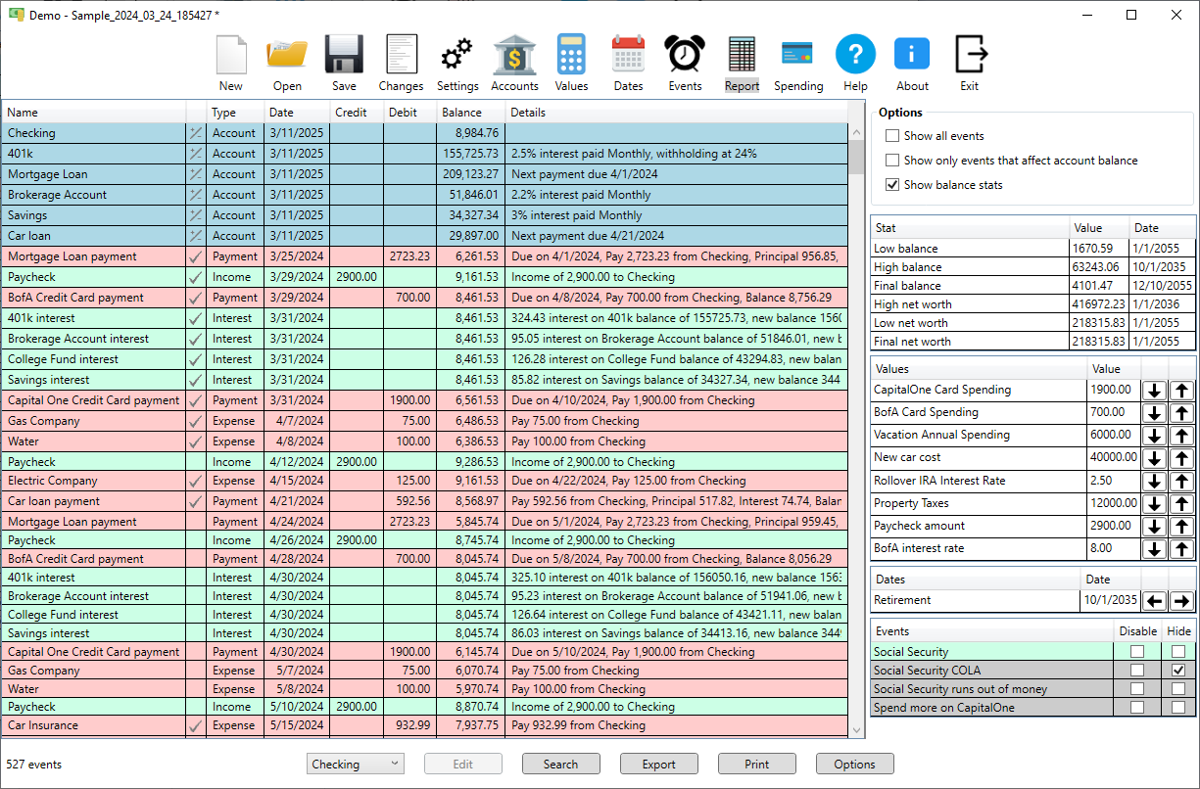Viewport: 1200px width, 789px height.
Task: Increase Paycheck amount with up arrow
Action: pos(1181,526)
